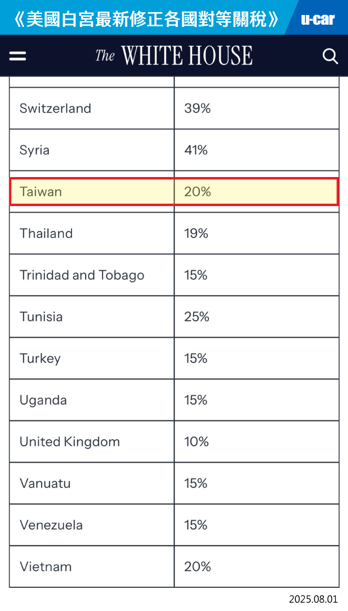348x611 pixels.
Task: Open the hamburger menu icon
Action: [18, 56]
